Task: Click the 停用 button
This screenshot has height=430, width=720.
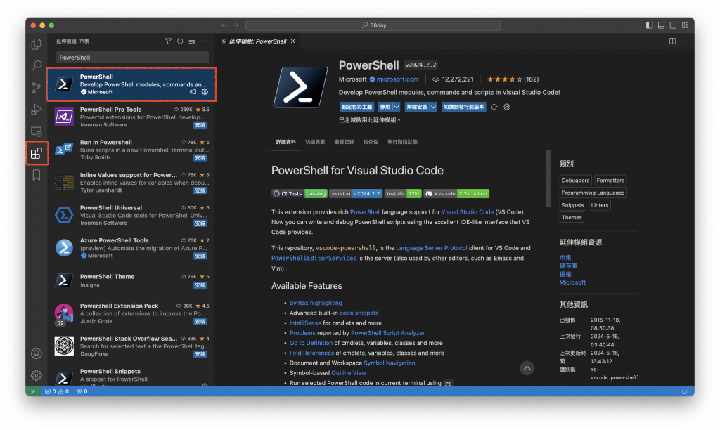Action: [x=385, y=107]
